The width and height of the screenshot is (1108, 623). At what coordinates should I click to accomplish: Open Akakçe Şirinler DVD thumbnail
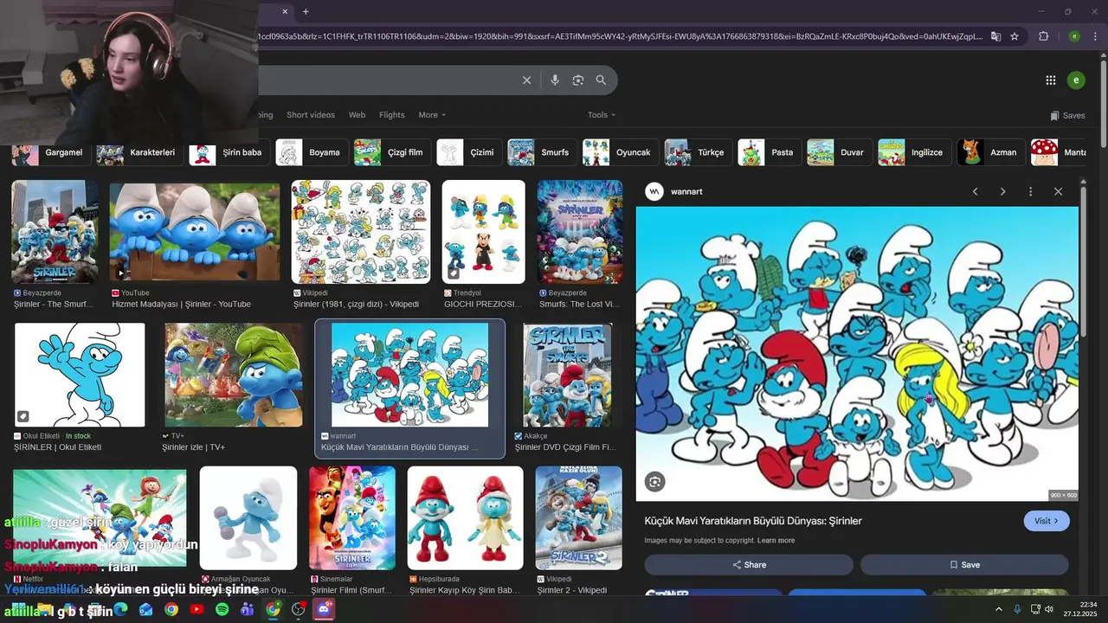pyautogui.click(x=568, y=375)
